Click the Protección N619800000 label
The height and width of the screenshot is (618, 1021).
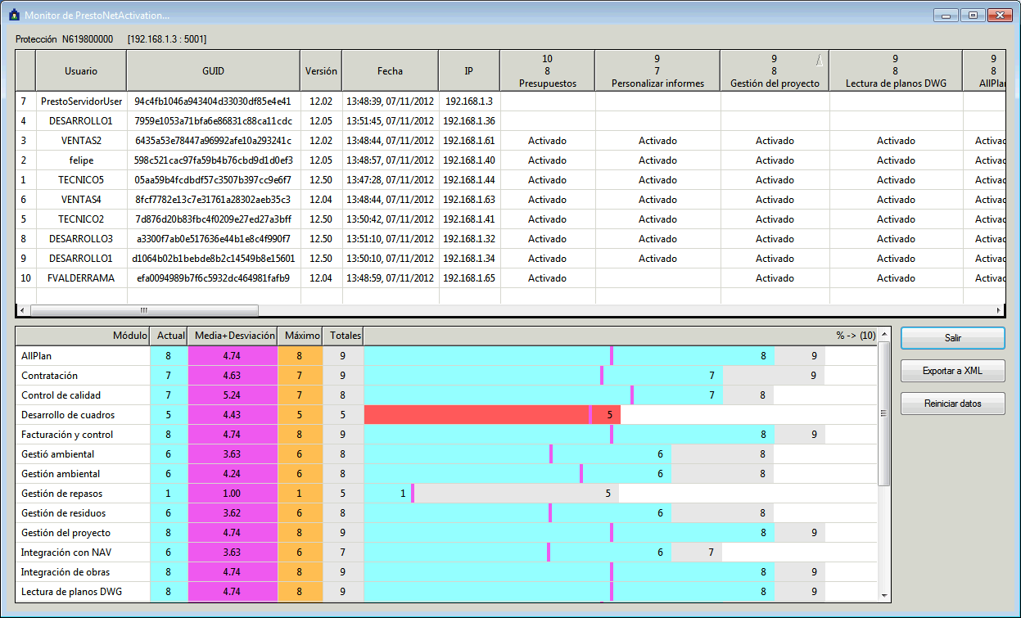click(x=65, y=38)
